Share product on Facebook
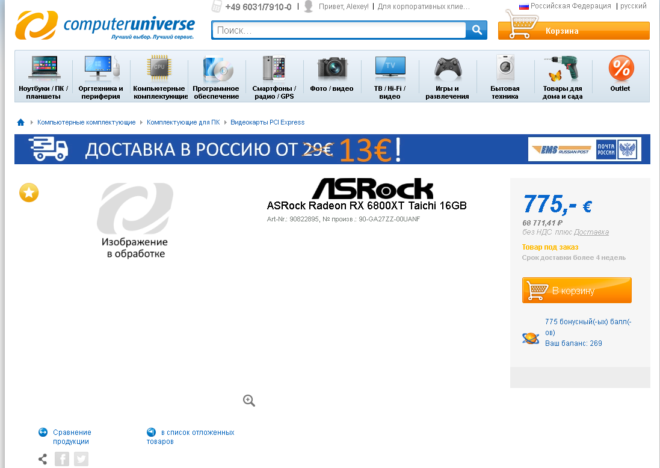Viewport: 660px width, 468px height. [x=62, y=459]
